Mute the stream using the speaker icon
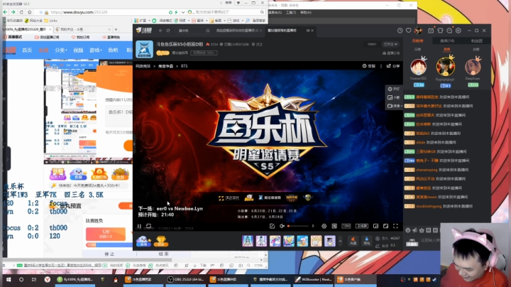Image resolution: width=511 pixels, height=287 pixels. pyautogui.click(x=282, y=226)
